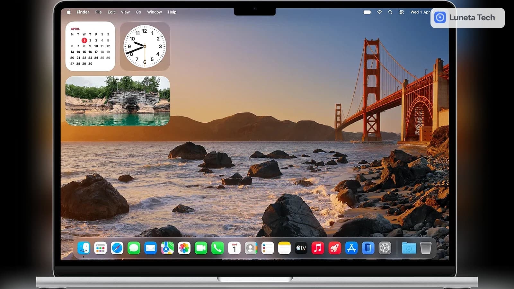514x289 pixels.
Task: Open Spotlight search magnifier icon
Action: pyautogui.click(x=390, y=12)
